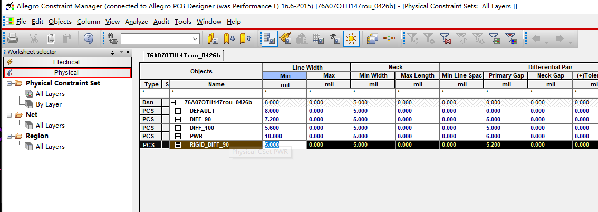The height and width of the screenshot is (212, 598).
Task: Open the Edit menu
Action: pyautogui.click(x=37, y=22)
